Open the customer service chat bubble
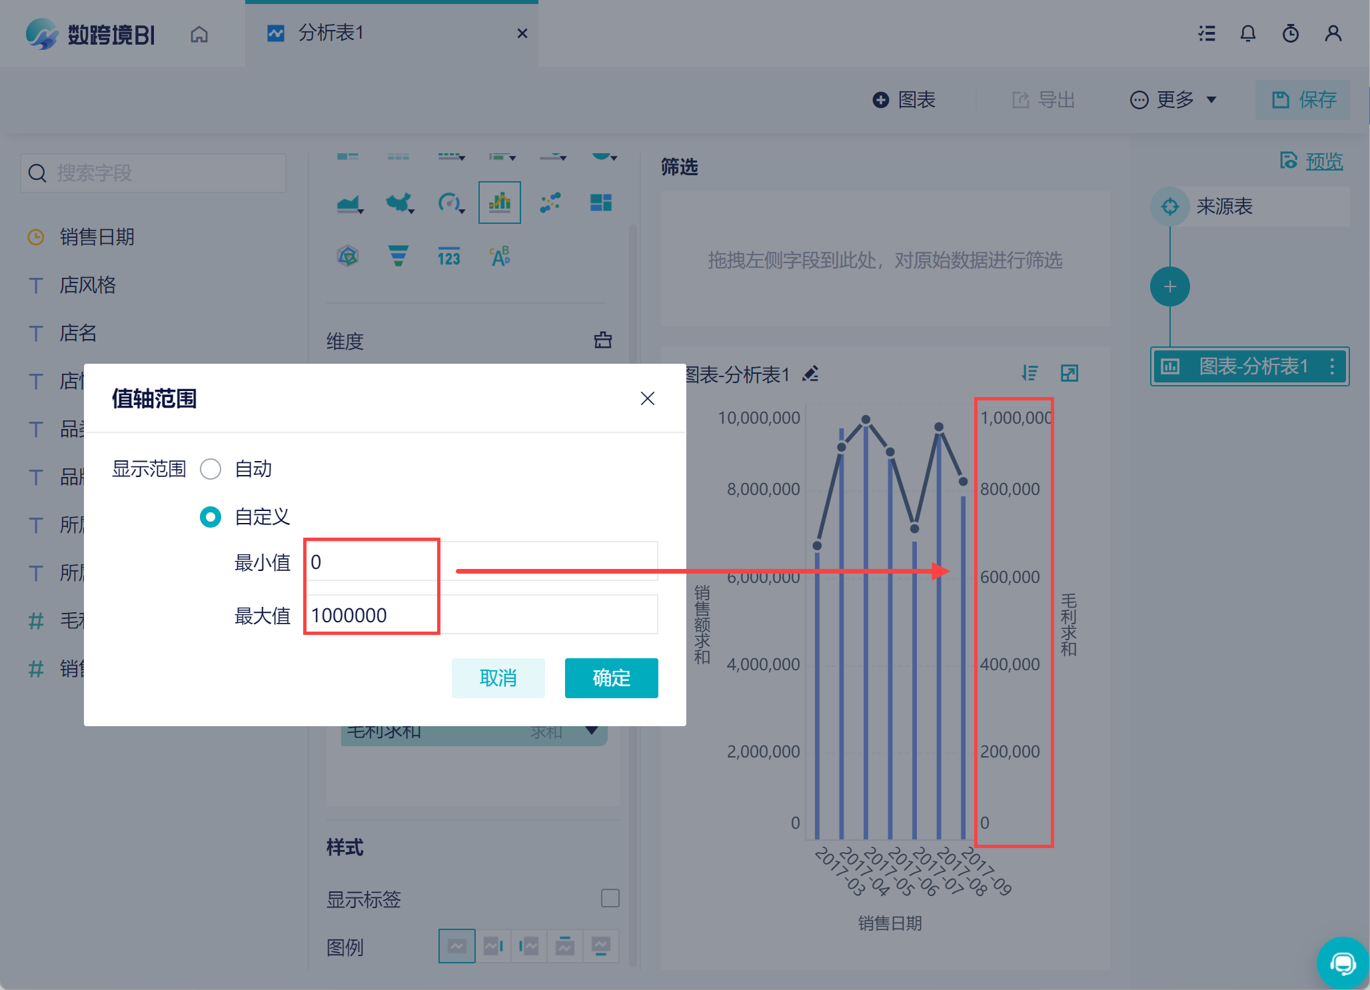 [x=1342, y=963]
